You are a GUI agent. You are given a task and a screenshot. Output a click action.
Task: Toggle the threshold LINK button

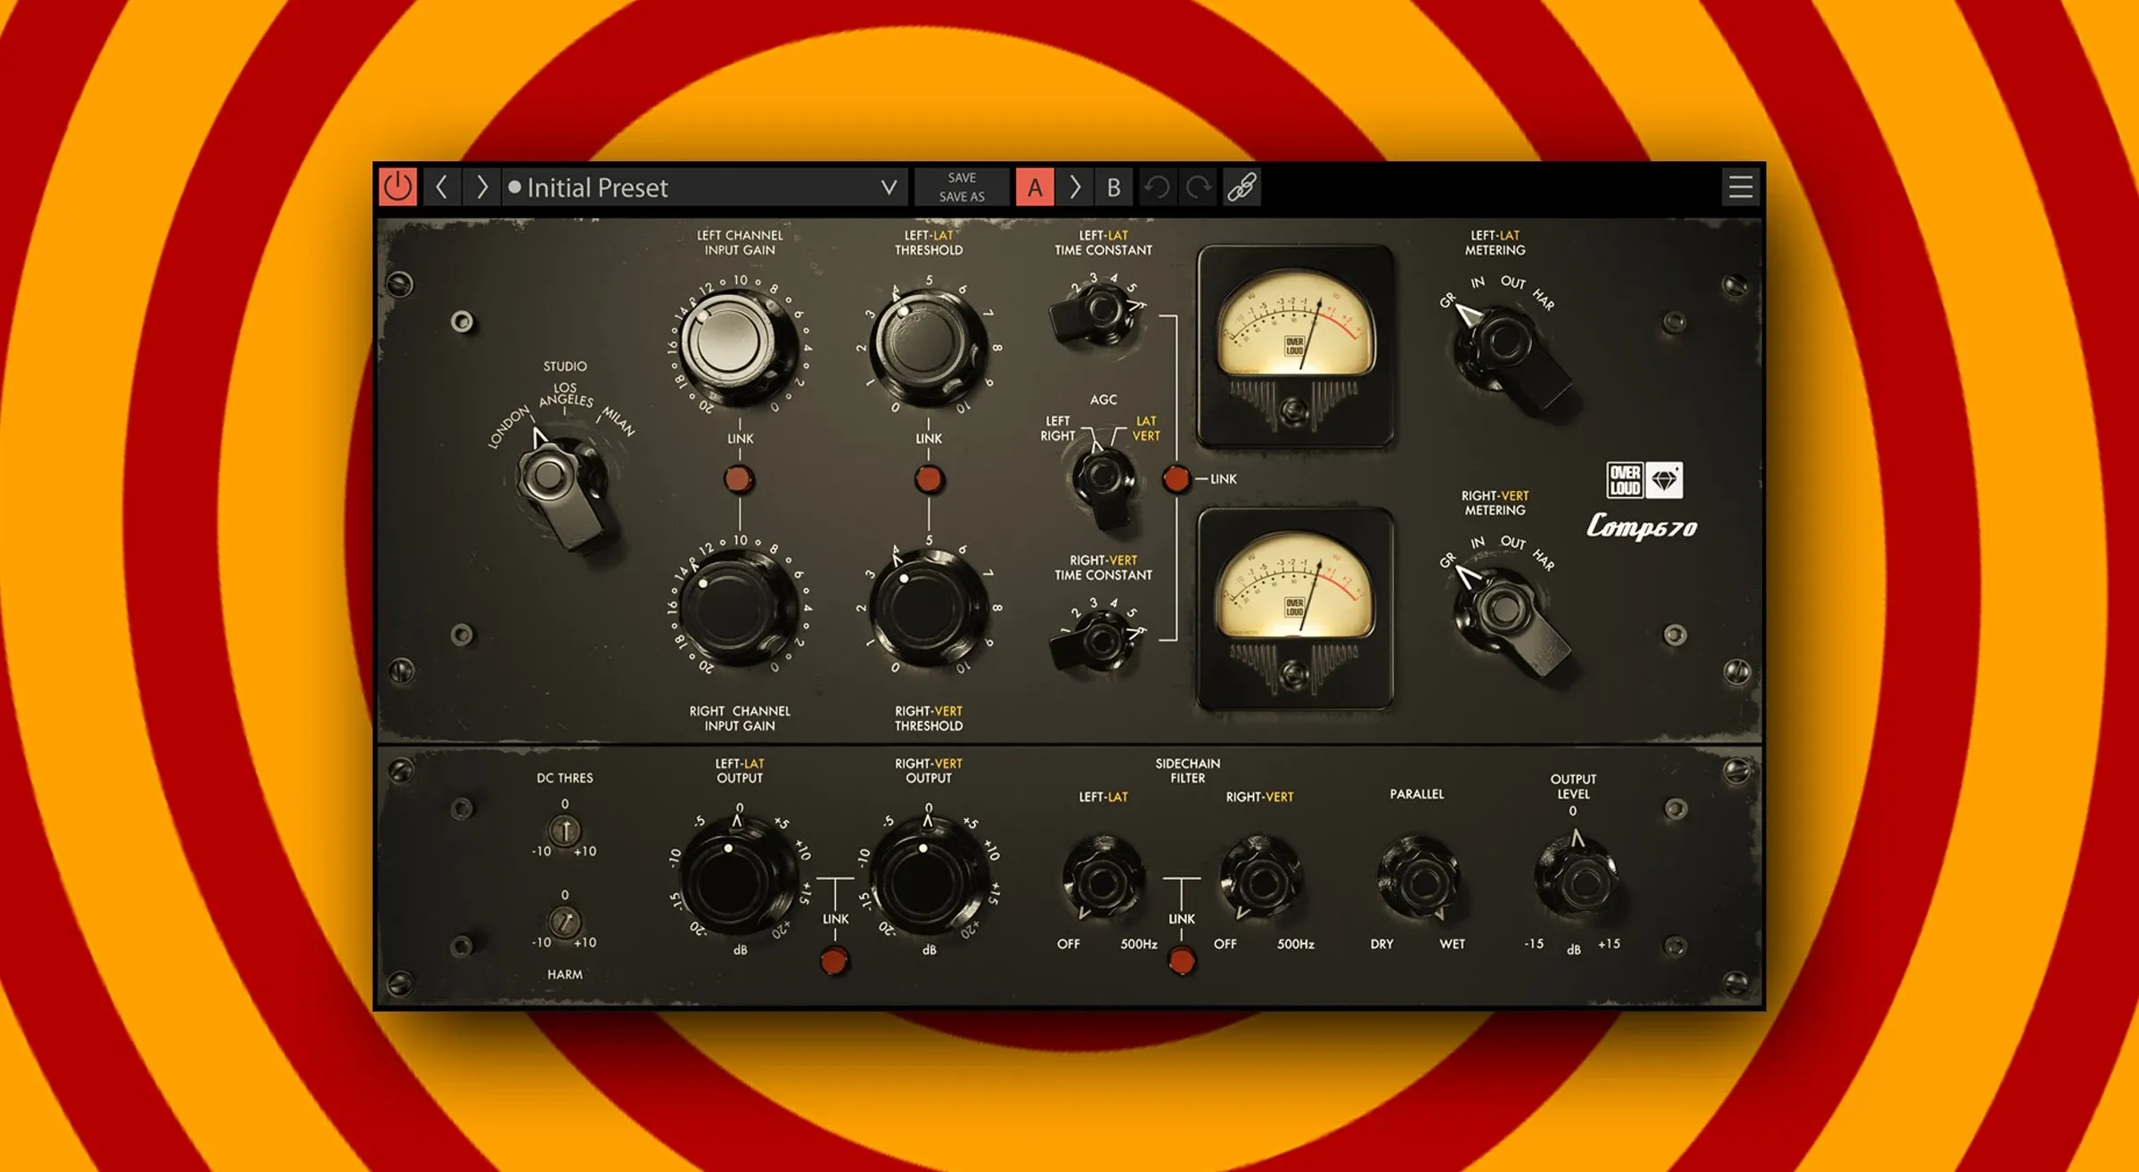(930, 480)
